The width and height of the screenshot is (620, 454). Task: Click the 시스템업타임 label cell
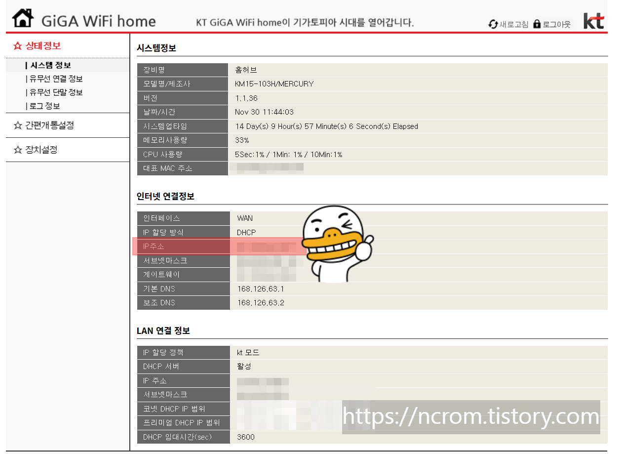[183, 126]
